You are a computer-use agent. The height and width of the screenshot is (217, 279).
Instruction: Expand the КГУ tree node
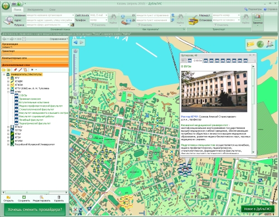8,78
